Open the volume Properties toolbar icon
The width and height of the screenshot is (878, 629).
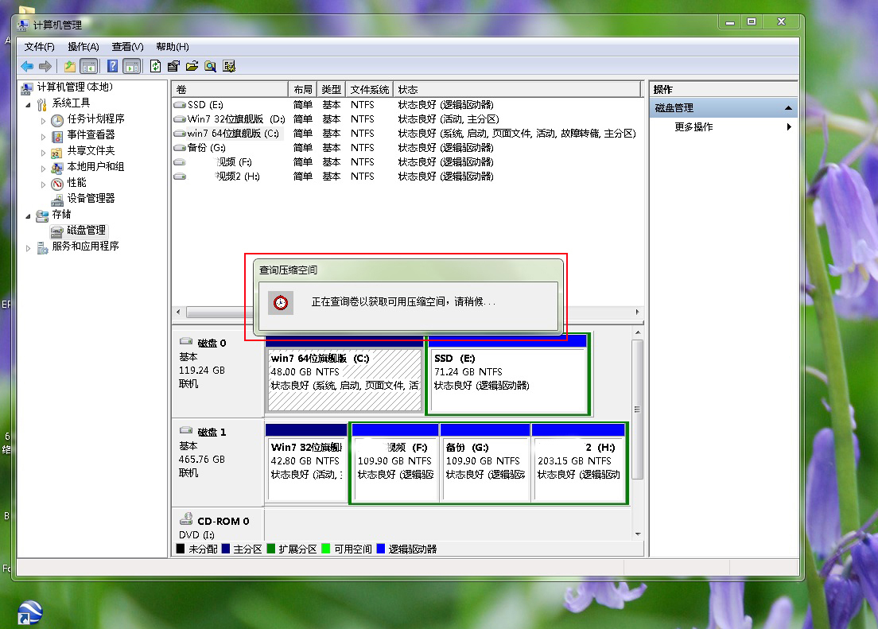pos(173,66)
